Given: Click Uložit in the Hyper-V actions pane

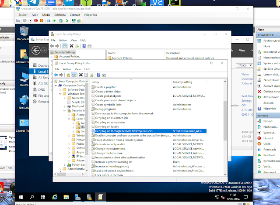Looking at the screenshot, I should tap(267, 144).
